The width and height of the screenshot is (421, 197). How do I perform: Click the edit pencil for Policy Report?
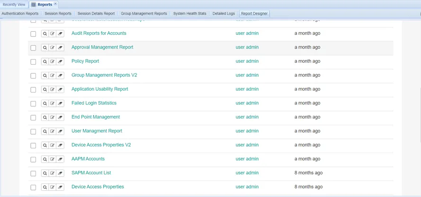pos(53,61)
